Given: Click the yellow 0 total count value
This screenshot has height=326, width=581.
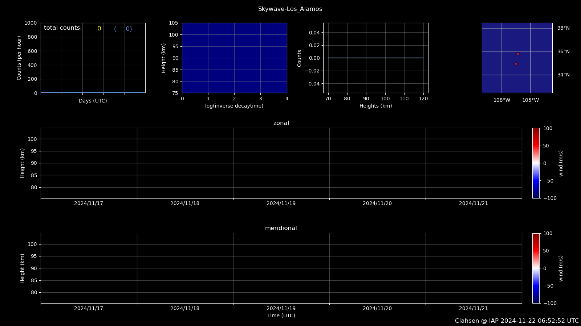Looking at the screenshot, I should (x=99, y=29).
